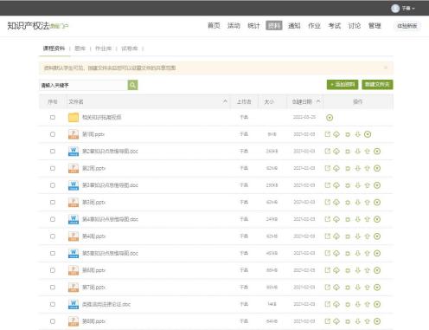Click the cloud icon for 第4周.pptx
The height and width of the screenshot is (330, 429).
(336, 236)
